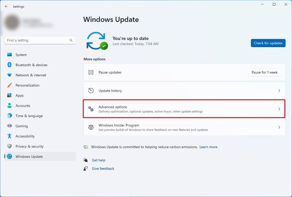Click the large update status sync icon

coord(97,41)
